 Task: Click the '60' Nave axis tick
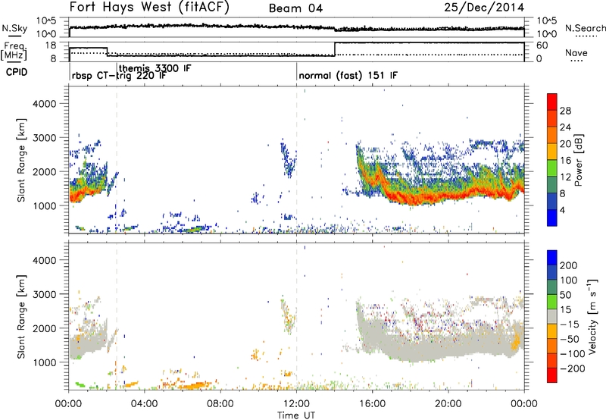pyautogui.click(x=542, y=45)
